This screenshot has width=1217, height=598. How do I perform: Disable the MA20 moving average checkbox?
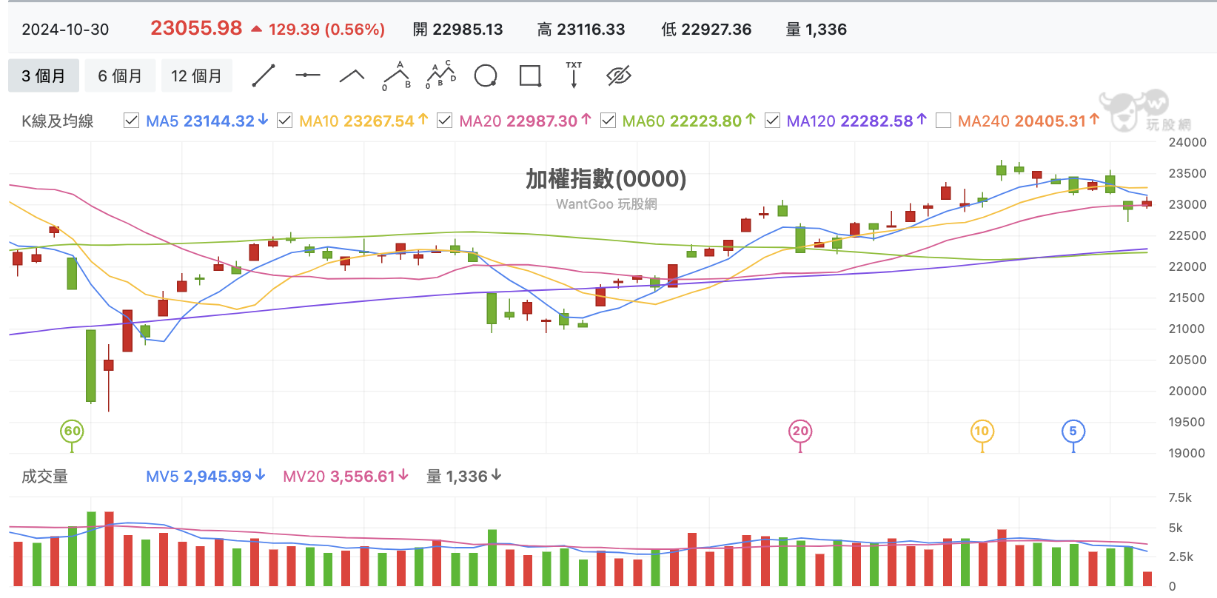445,121
